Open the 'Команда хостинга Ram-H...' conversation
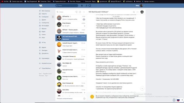 click(x=71, y=78)
